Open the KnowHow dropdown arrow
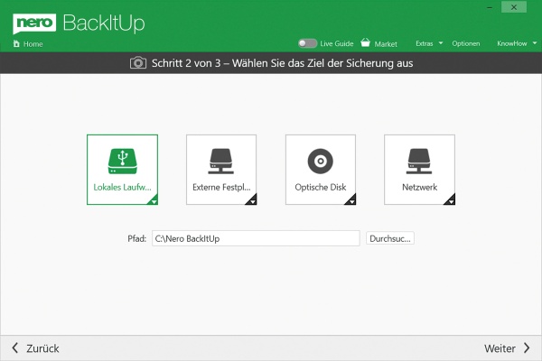The width and height of the screenshot is (542, 361). [x=535, y=43]
